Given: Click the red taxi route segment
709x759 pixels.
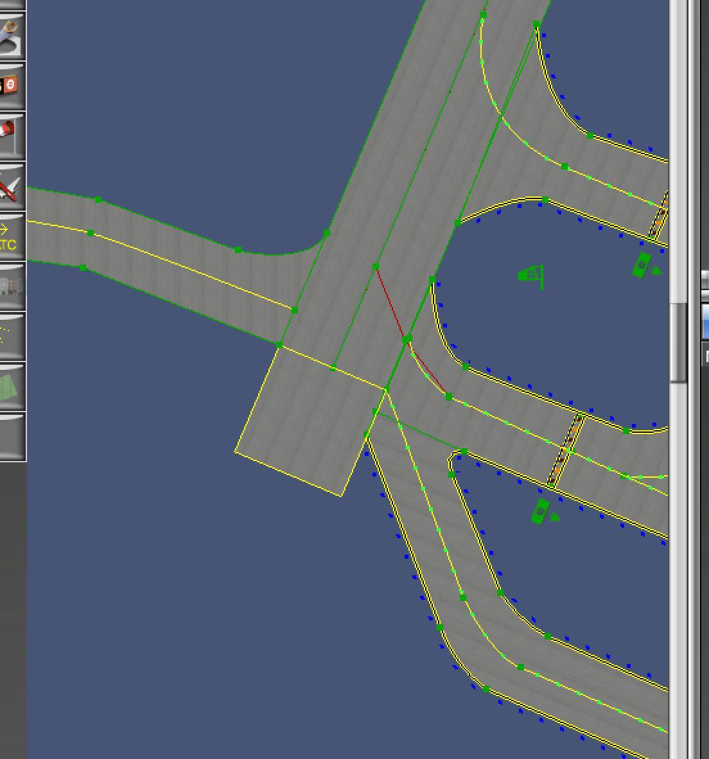Looking at the screenshot, I should click(x=390, y=302).
